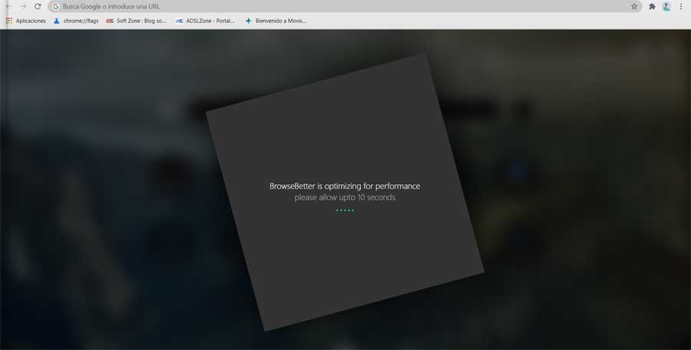Click the browser forward arrow

(x=23, y=7)
